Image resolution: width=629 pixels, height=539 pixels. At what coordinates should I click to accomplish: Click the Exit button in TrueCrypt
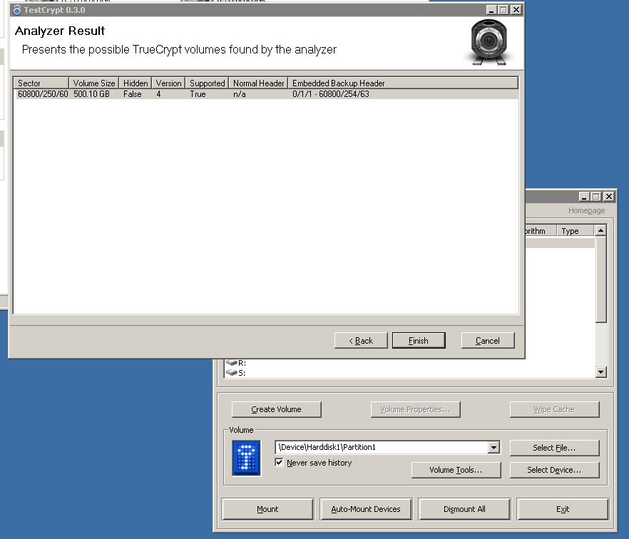[563, 509]
